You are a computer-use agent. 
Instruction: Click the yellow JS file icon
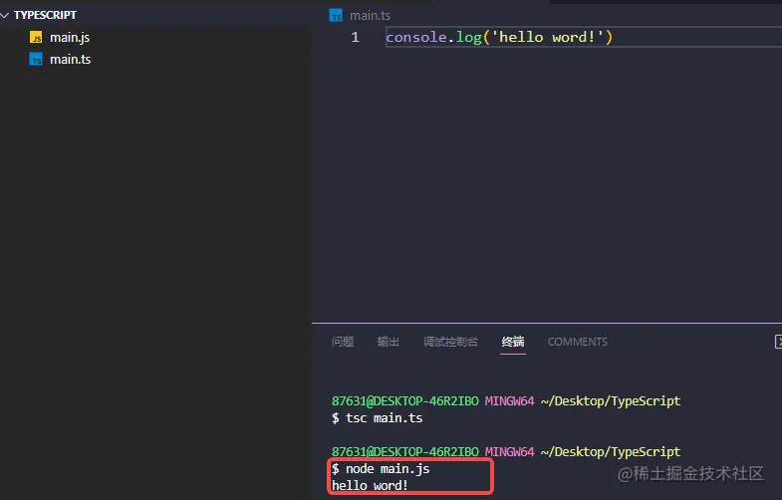click(x=36, y=38)
